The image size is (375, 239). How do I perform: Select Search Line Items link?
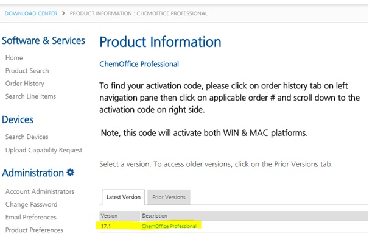[x=30, y=96]
